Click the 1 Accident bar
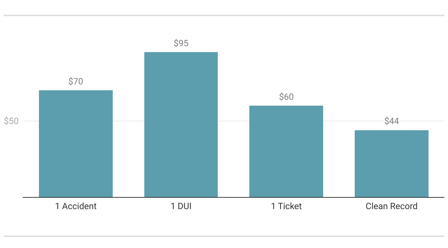The width and height of the screenshot is (448, 248). (x=76, y=143)
